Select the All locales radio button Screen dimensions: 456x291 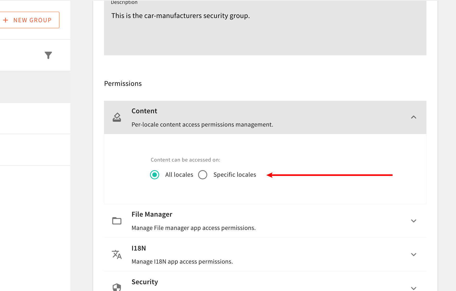[x=154, y=175]
